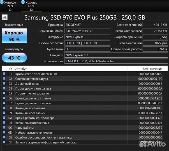Click the interface field NVM Express
Screen dimensions: 169x151
pos(87,37)
